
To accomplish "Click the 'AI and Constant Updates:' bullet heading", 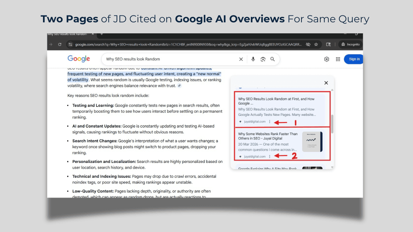I will point(97,126).
